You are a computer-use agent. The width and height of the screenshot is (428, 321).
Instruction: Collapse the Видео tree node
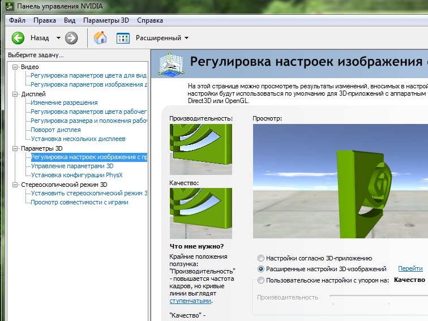pyautogui.click(x=15, y=67)
